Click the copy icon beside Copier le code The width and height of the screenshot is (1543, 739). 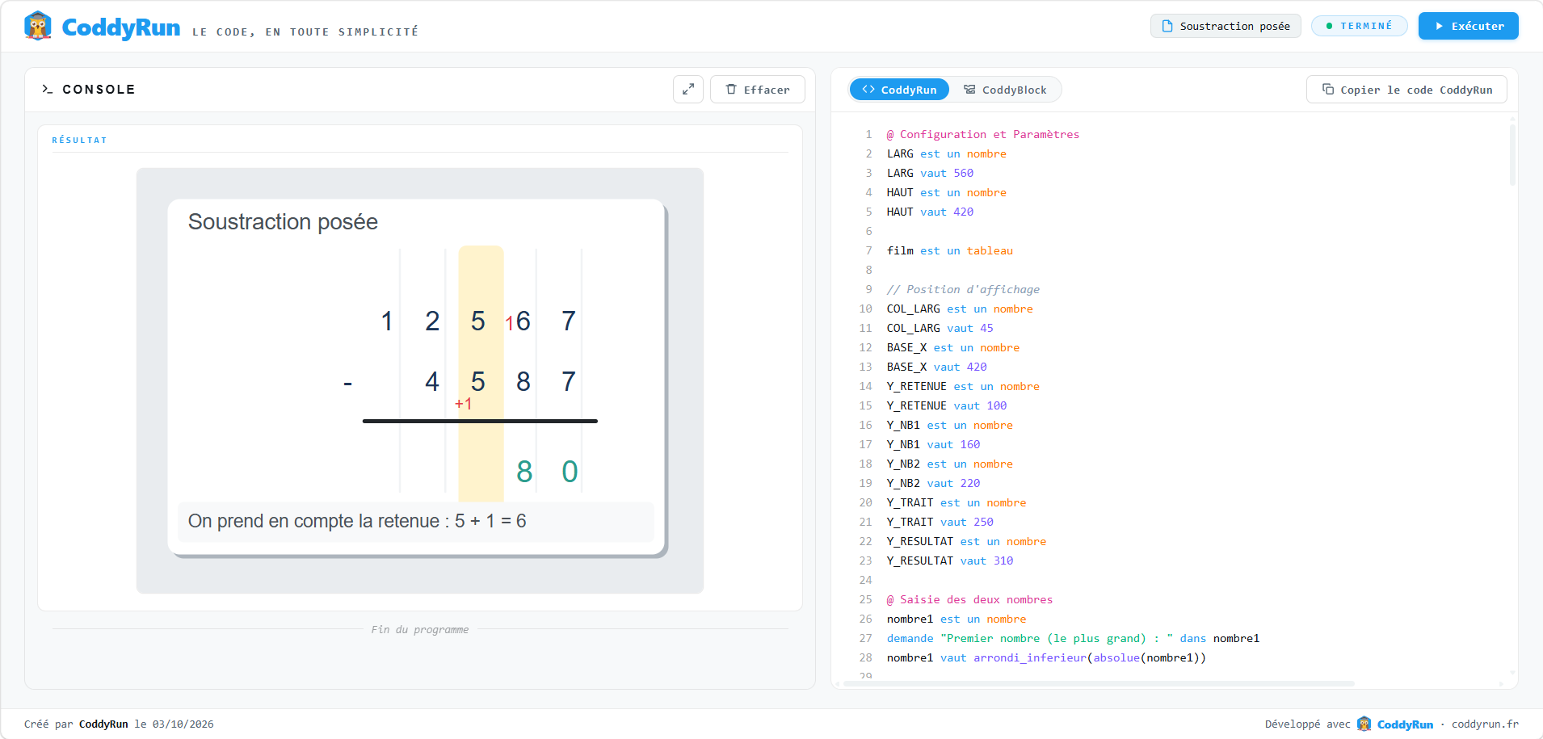pyautogui.click(x=1328, y=89)
